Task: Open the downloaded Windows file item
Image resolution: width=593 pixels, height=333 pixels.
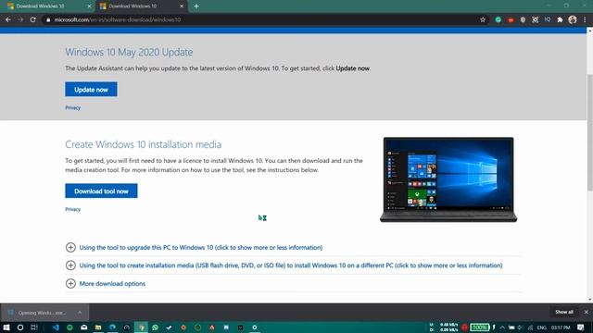Action: 41,313
